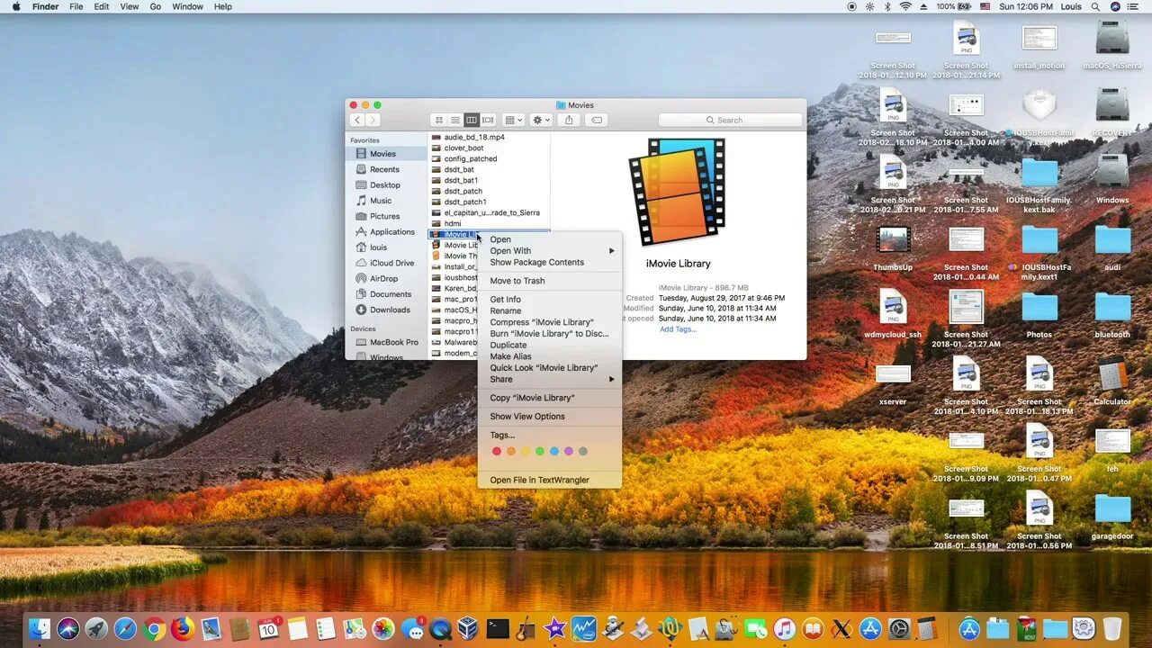Viewport: 1152px width, 648px height.
Task: Expand the Open With submenu
Action: pyautogui.click(x=549, y=251)
